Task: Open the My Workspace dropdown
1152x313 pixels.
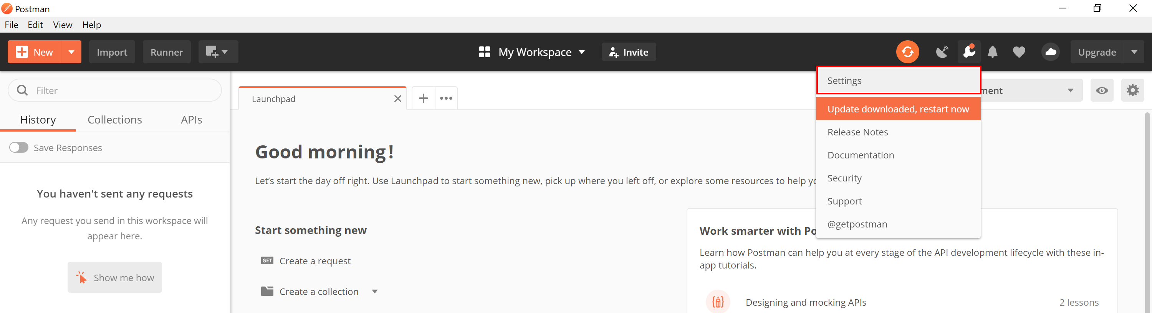Action: (532, 52)
